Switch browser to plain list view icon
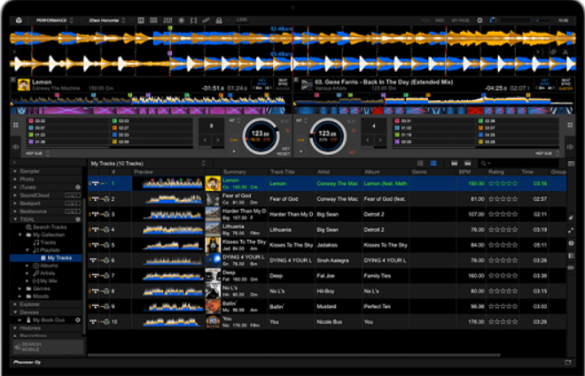The image size is (585, 376). tap(420, 163)
